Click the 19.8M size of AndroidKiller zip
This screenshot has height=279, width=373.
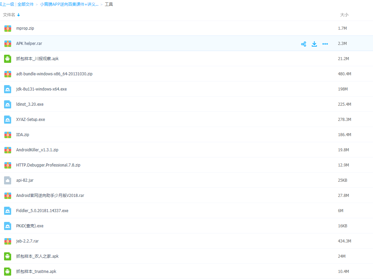point(344,150)
